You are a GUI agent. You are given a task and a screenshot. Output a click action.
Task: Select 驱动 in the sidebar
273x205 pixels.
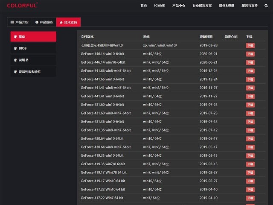point(33,37)
